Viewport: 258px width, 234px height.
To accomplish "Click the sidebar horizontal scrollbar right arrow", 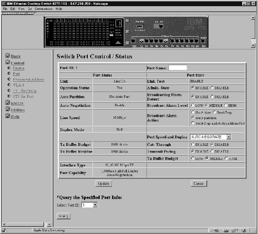I will 49,224.
